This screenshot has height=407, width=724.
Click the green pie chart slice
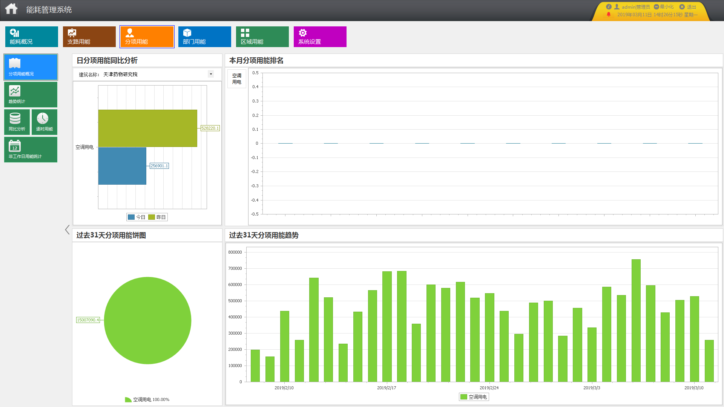tap(147, 321)
